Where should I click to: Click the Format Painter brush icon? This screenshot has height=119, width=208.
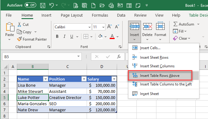tap(19, 39)
